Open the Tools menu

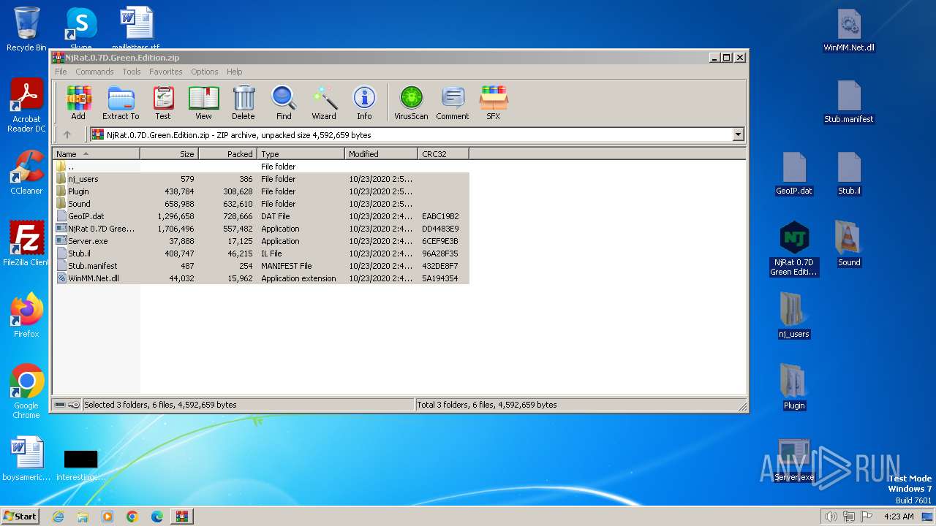(132, 72)
